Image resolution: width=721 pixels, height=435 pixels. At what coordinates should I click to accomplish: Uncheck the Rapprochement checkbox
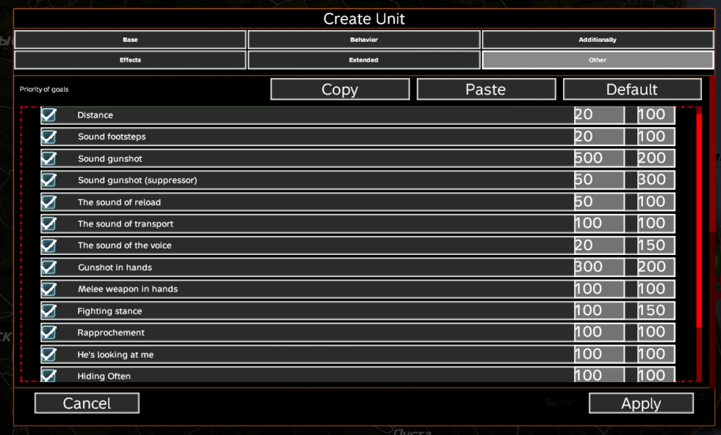(x=49, y=332)
